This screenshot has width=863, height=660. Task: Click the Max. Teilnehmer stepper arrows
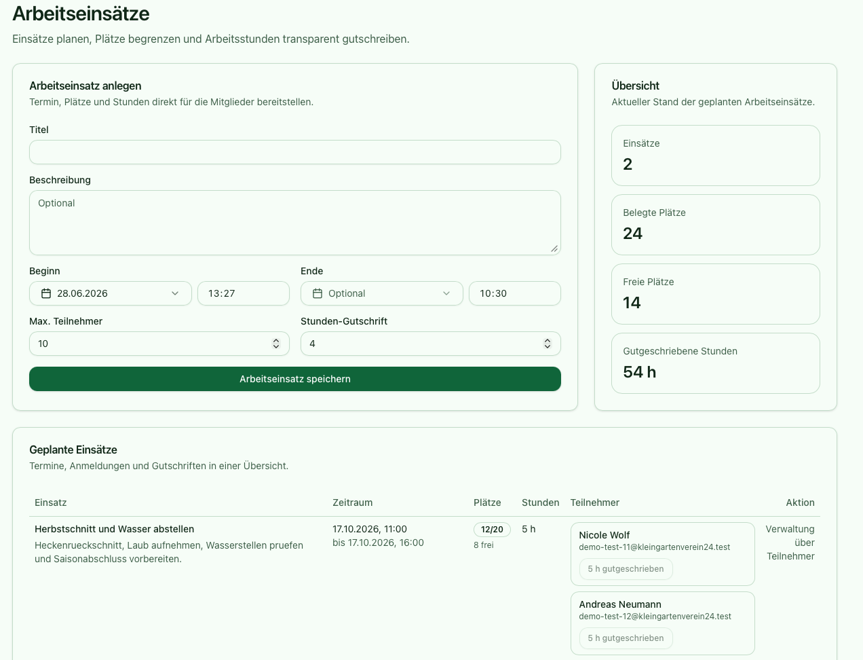[x=276, y=344]
